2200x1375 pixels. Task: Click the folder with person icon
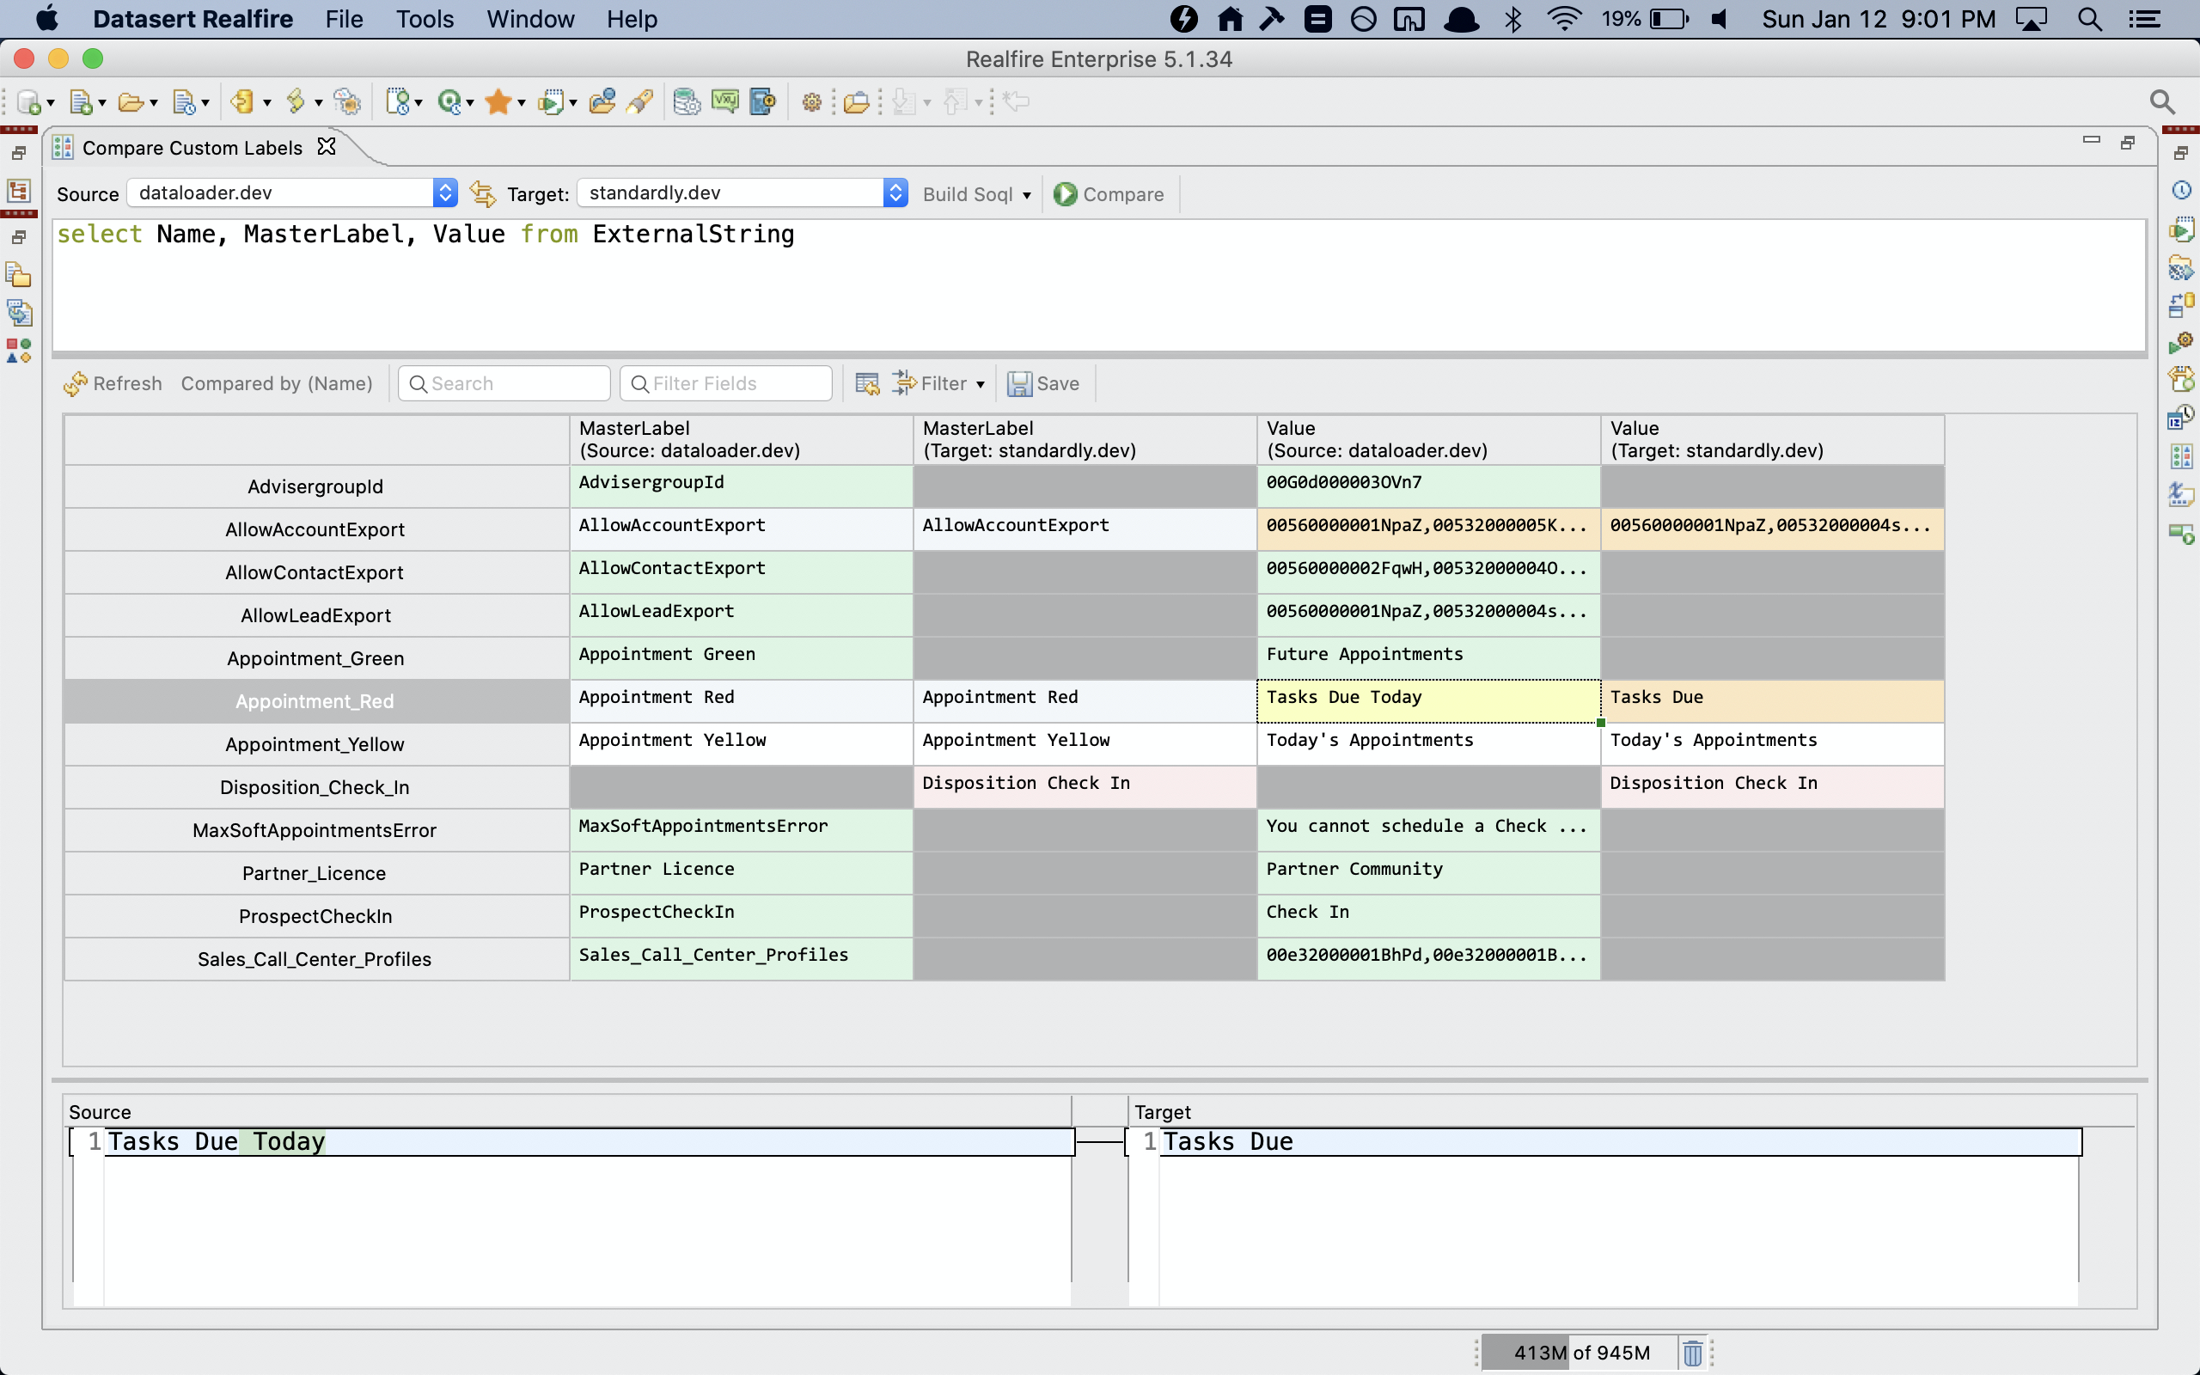coord(602,101)
